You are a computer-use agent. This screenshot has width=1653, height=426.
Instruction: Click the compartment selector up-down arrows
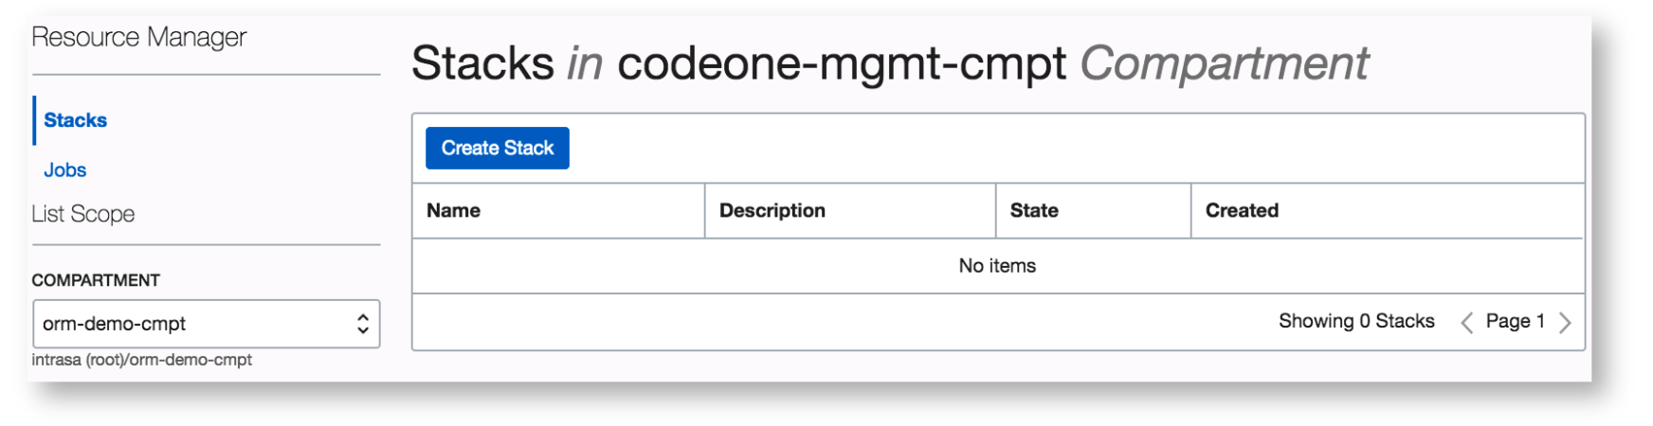[x=362, y=324]
